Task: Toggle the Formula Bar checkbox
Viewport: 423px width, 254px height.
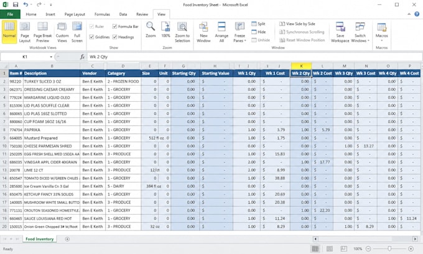Action: pos(115,27)
